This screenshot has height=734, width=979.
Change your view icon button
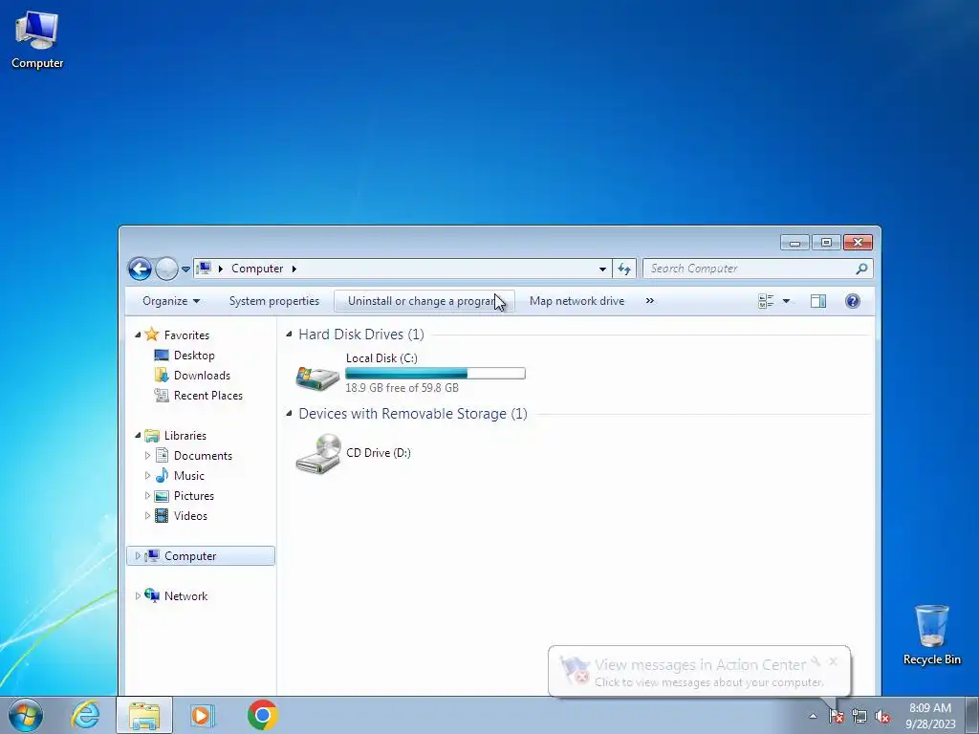(x=766, y=301)
